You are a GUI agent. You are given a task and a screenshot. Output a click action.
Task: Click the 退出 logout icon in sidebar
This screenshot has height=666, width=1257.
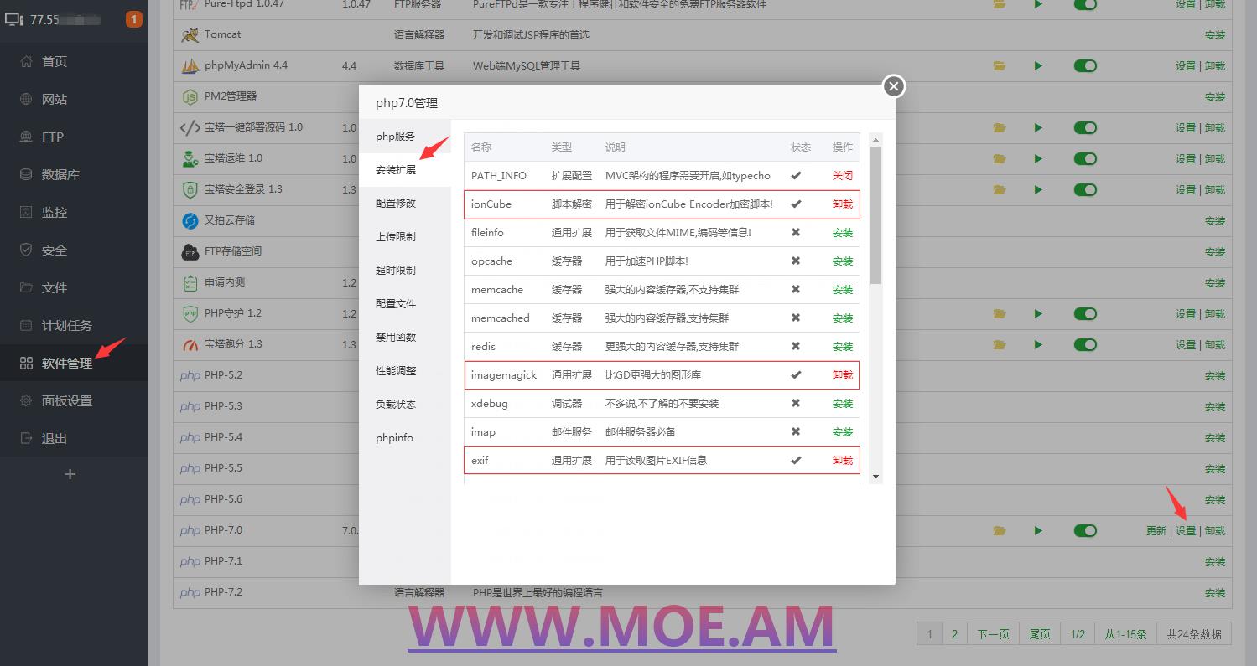(x=26, y=438)
